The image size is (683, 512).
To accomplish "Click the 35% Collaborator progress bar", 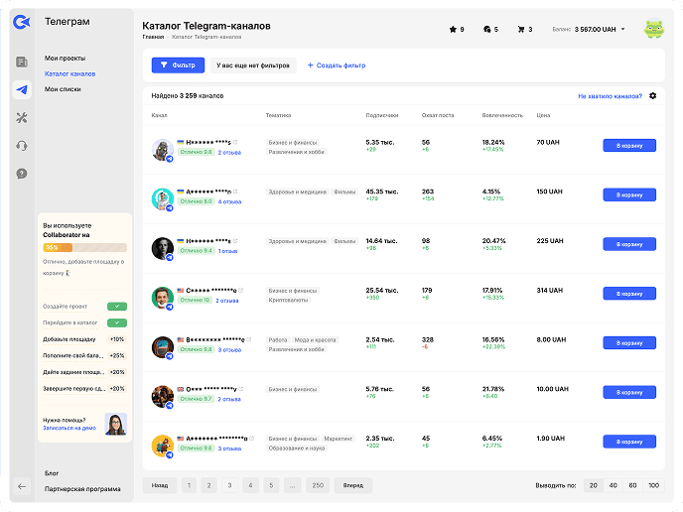I will (84, 247).
